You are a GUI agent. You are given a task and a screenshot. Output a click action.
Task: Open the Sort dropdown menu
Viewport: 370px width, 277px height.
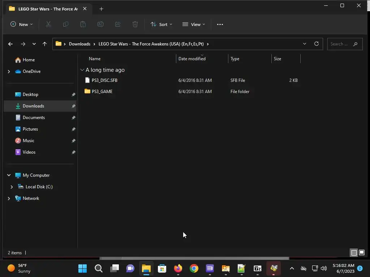162,24
